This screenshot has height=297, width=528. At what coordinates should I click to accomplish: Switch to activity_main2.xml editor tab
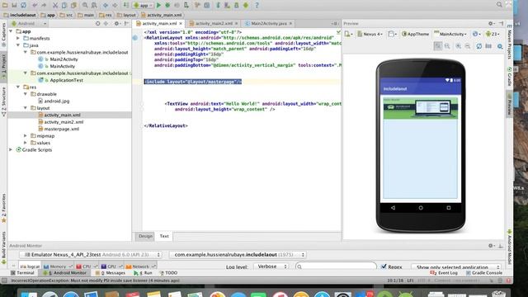[x=214, y=24]
